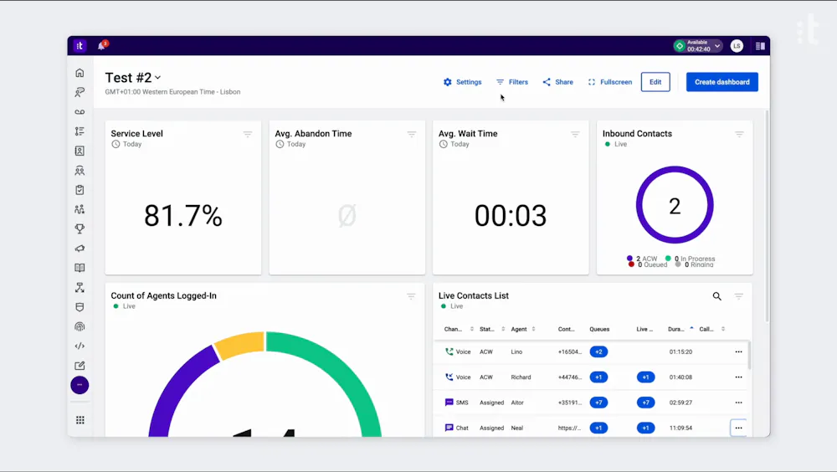Click the 81.7% Service Level value

[x=183, y=216]
